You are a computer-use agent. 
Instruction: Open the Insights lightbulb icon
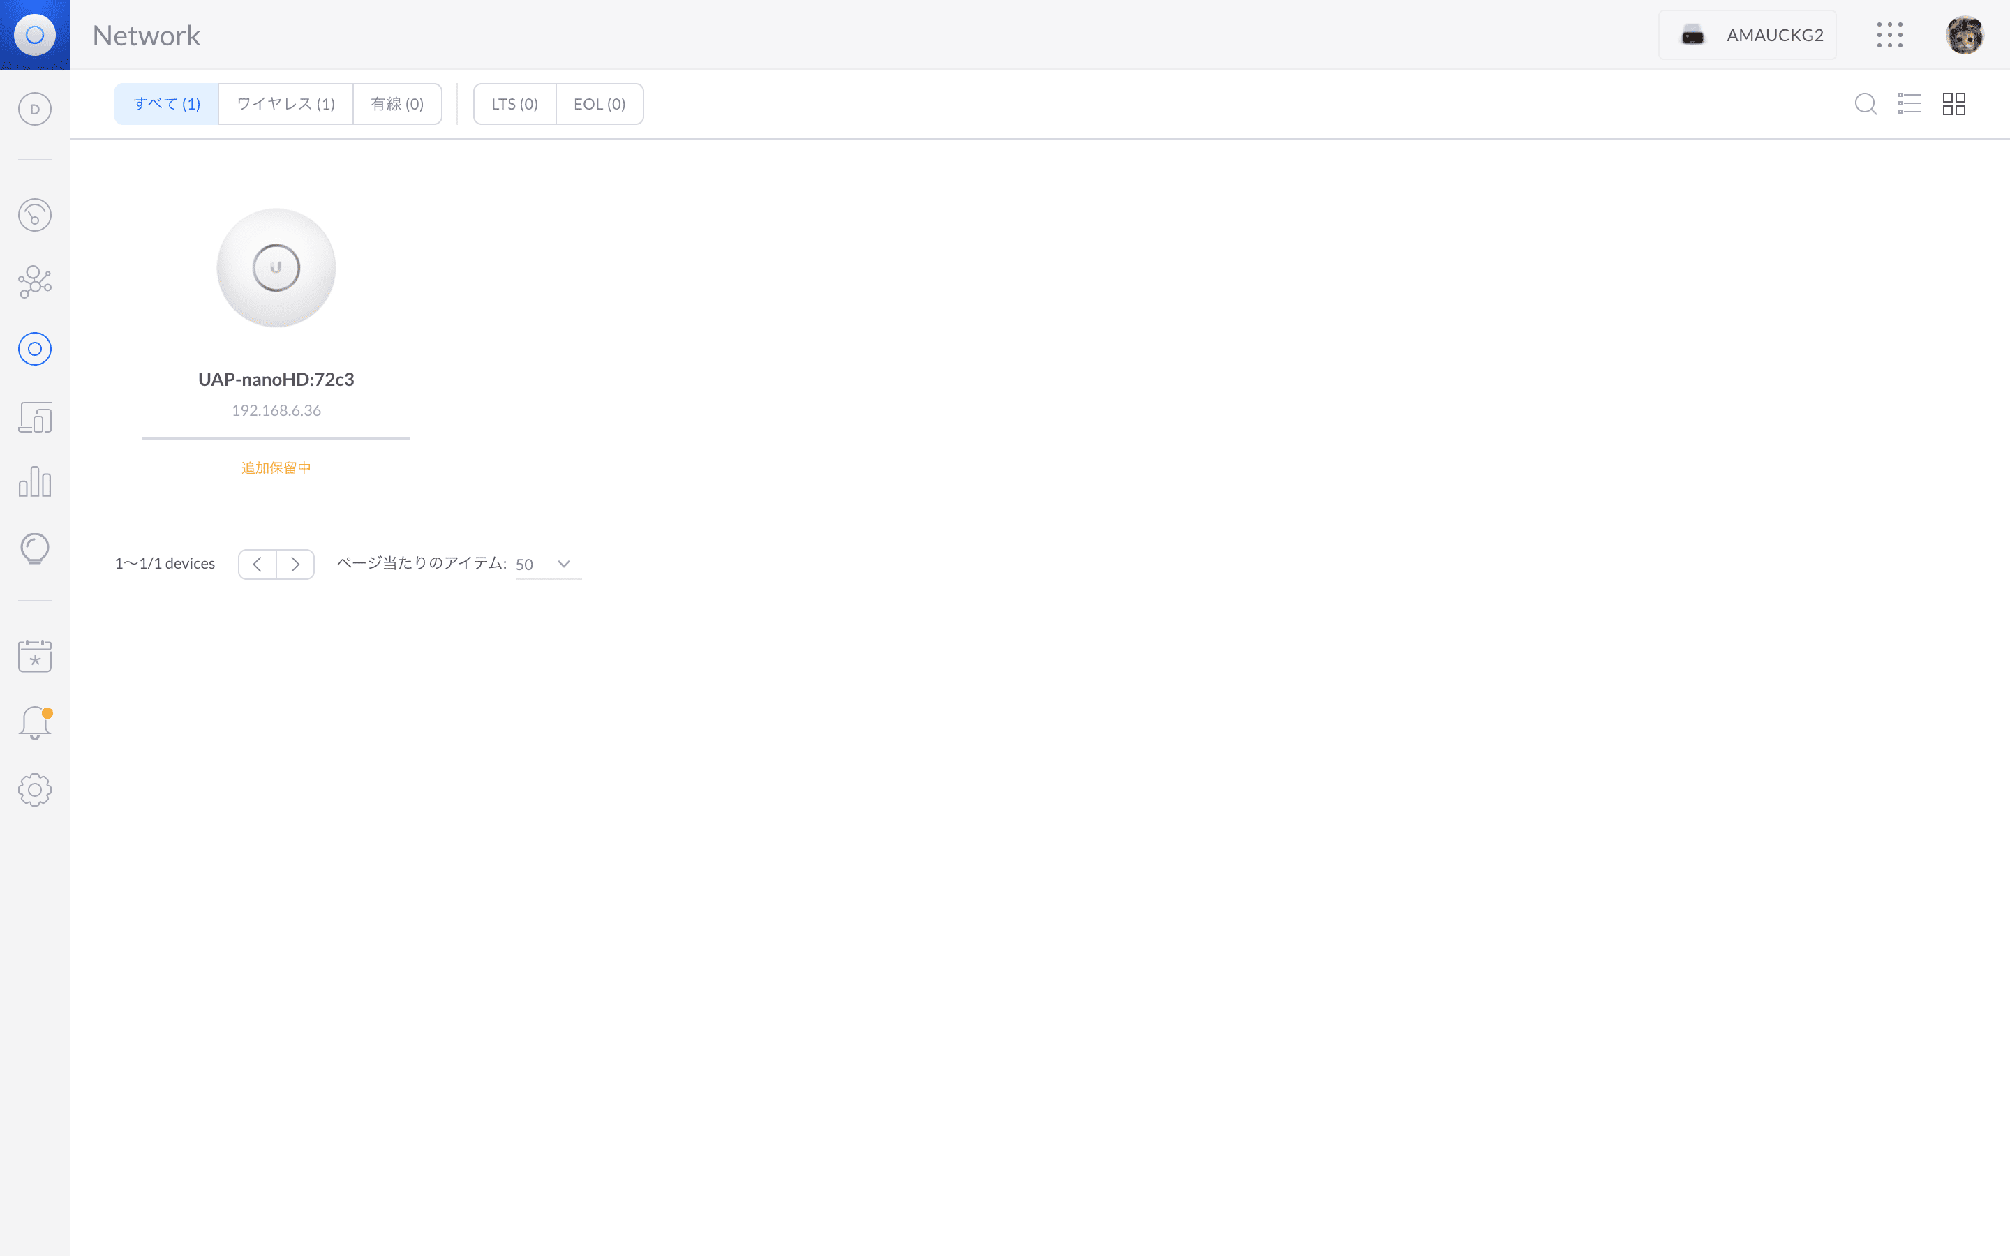35,549
